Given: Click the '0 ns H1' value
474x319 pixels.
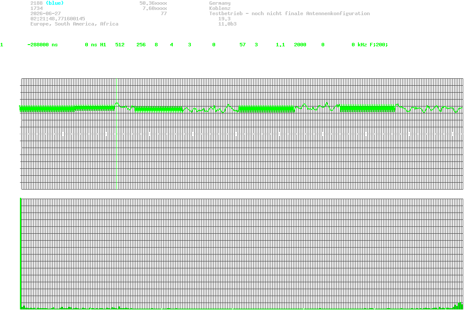Looking at the screenshot, I should point(96,45).
